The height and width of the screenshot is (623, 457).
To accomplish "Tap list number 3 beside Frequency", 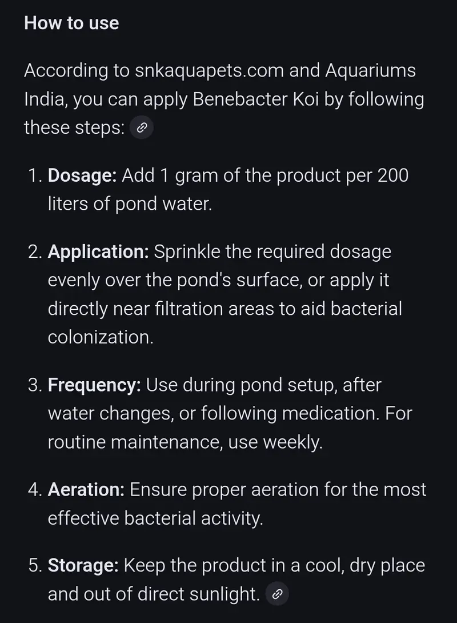I will point(34,385).
